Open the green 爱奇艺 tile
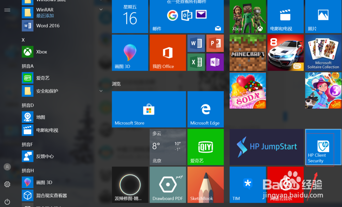This screenshot has height=207, width=342. coord(206,147)
